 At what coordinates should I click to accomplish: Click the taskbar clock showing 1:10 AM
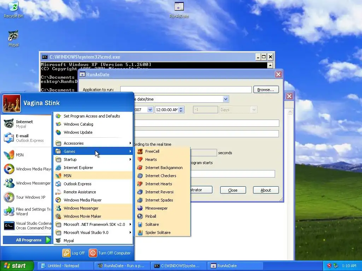point(349,266)
